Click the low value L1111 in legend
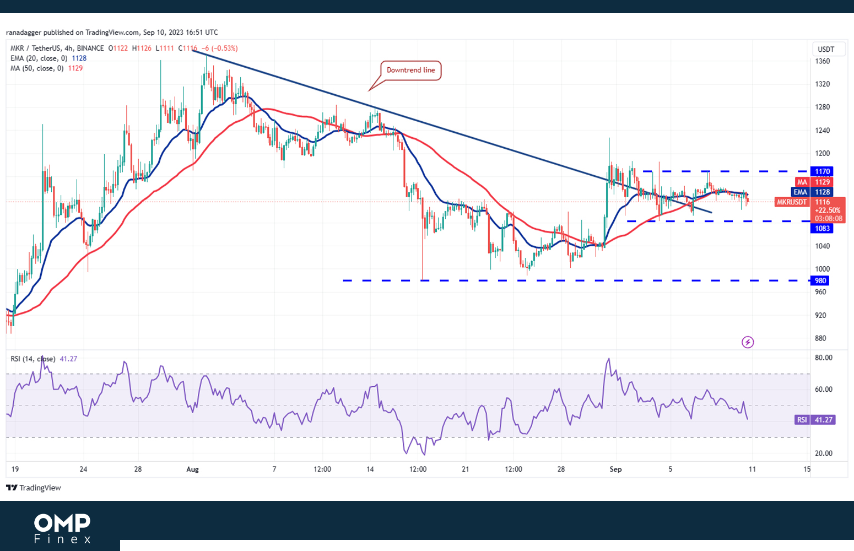 (165, 48)
